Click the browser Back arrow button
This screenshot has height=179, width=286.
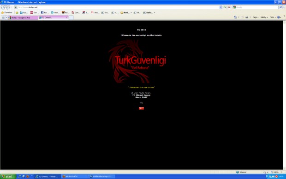click(3, 7)
